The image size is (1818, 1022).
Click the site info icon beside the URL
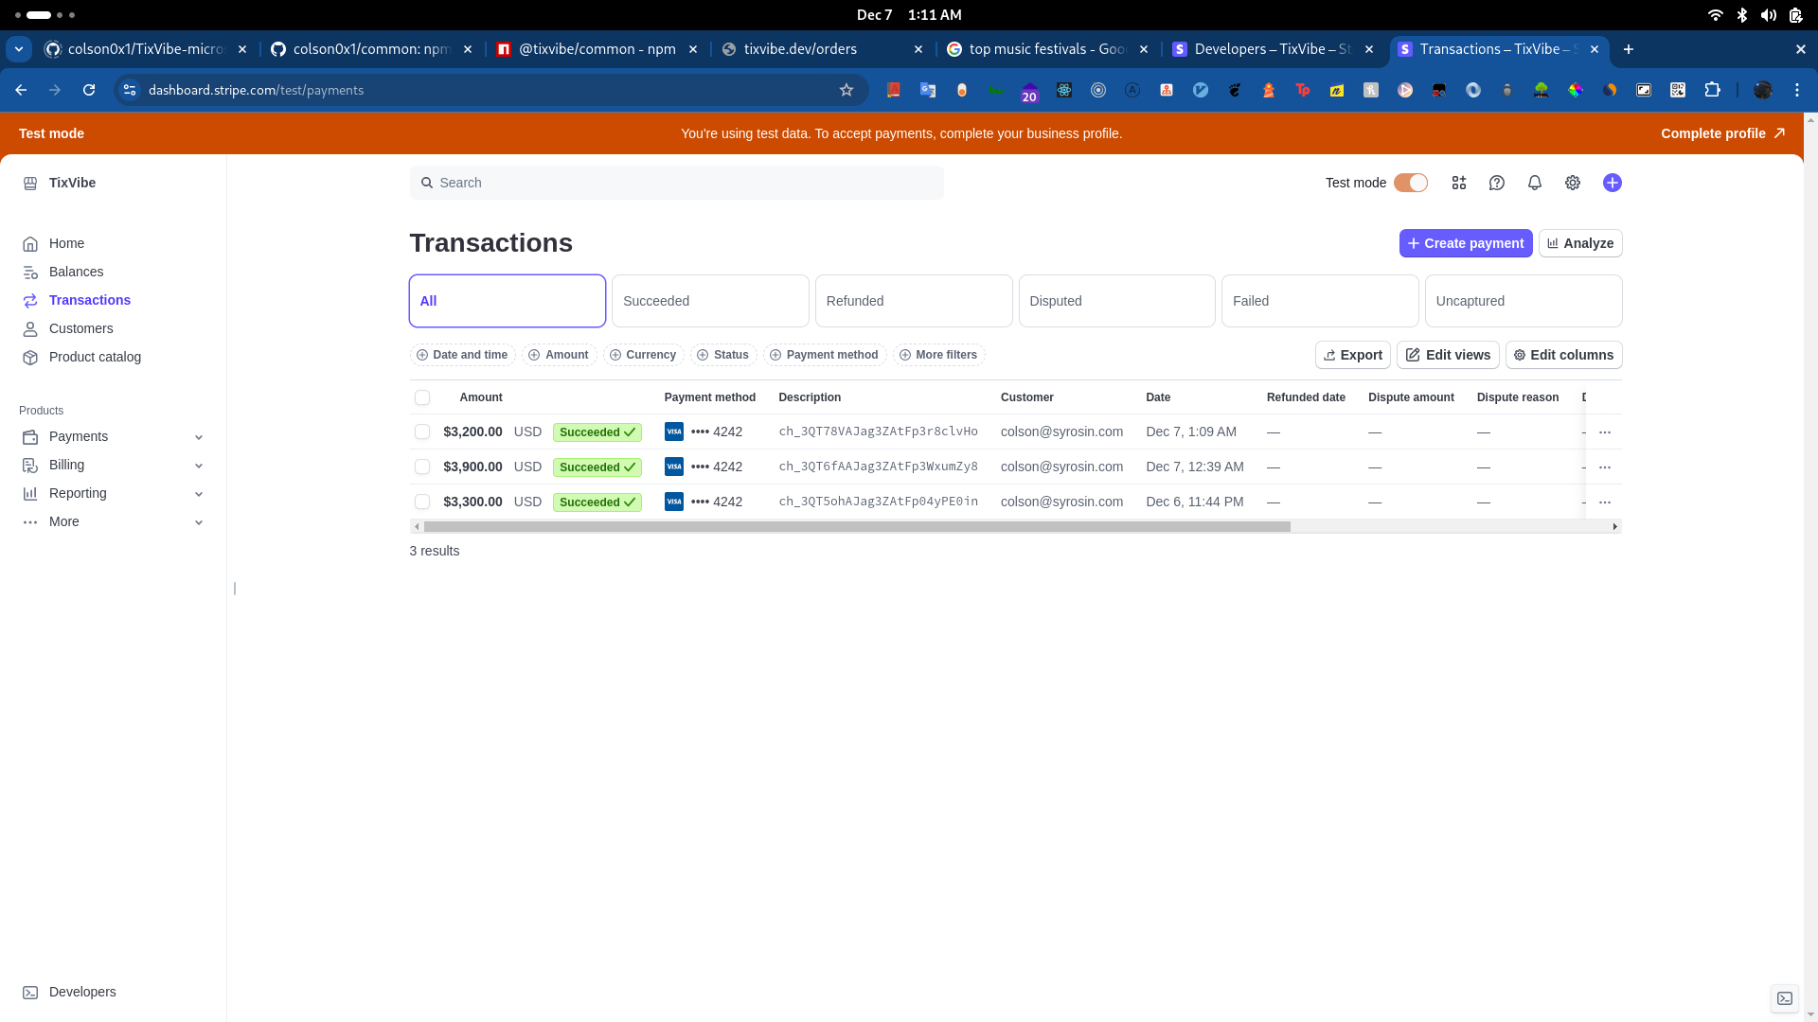pos(130,90)
